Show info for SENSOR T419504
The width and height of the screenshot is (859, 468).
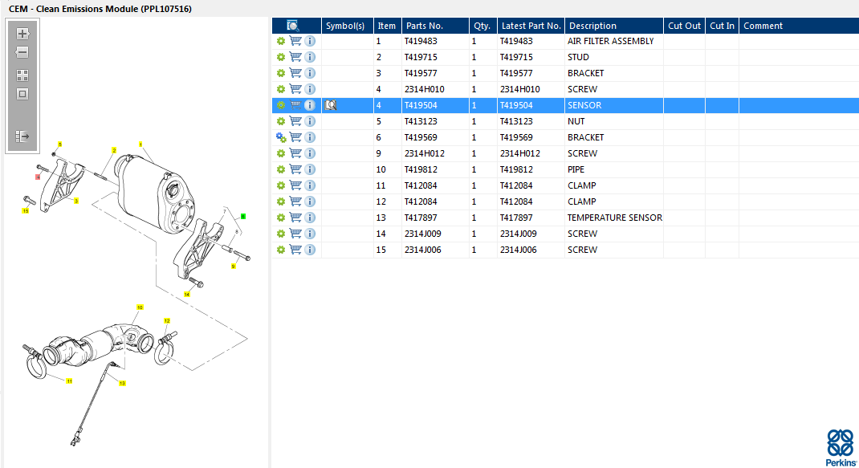click(x=310, y=105)
